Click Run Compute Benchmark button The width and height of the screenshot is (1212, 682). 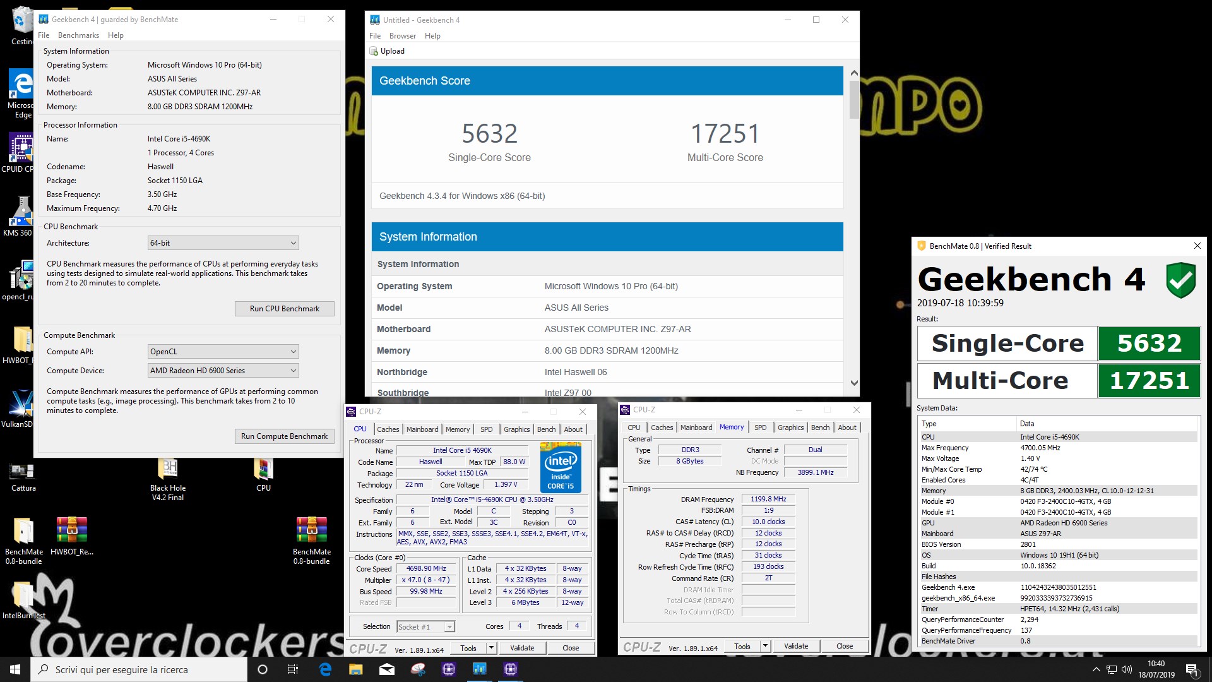[285, 436]
